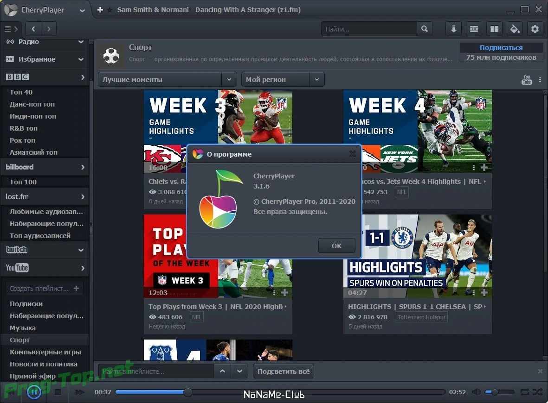Switch to grid view layout icon
Image resolution: width=548 pixels, height=403 pixels.
pyautogui.click(x=494, y=29)
